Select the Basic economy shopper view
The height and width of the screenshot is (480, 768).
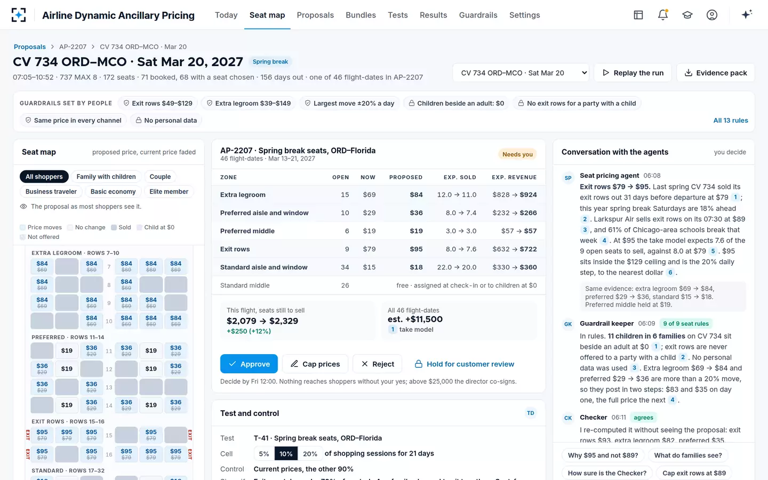tap(113, 191)
